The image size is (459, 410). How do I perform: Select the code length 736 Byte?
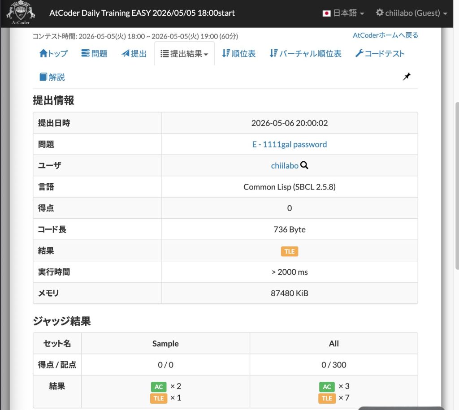pos(290,229)
